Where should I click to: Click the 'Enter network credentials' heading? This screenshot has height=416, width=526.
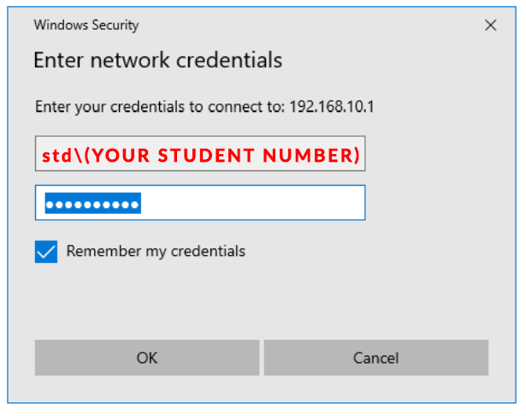tap(157, 62)
